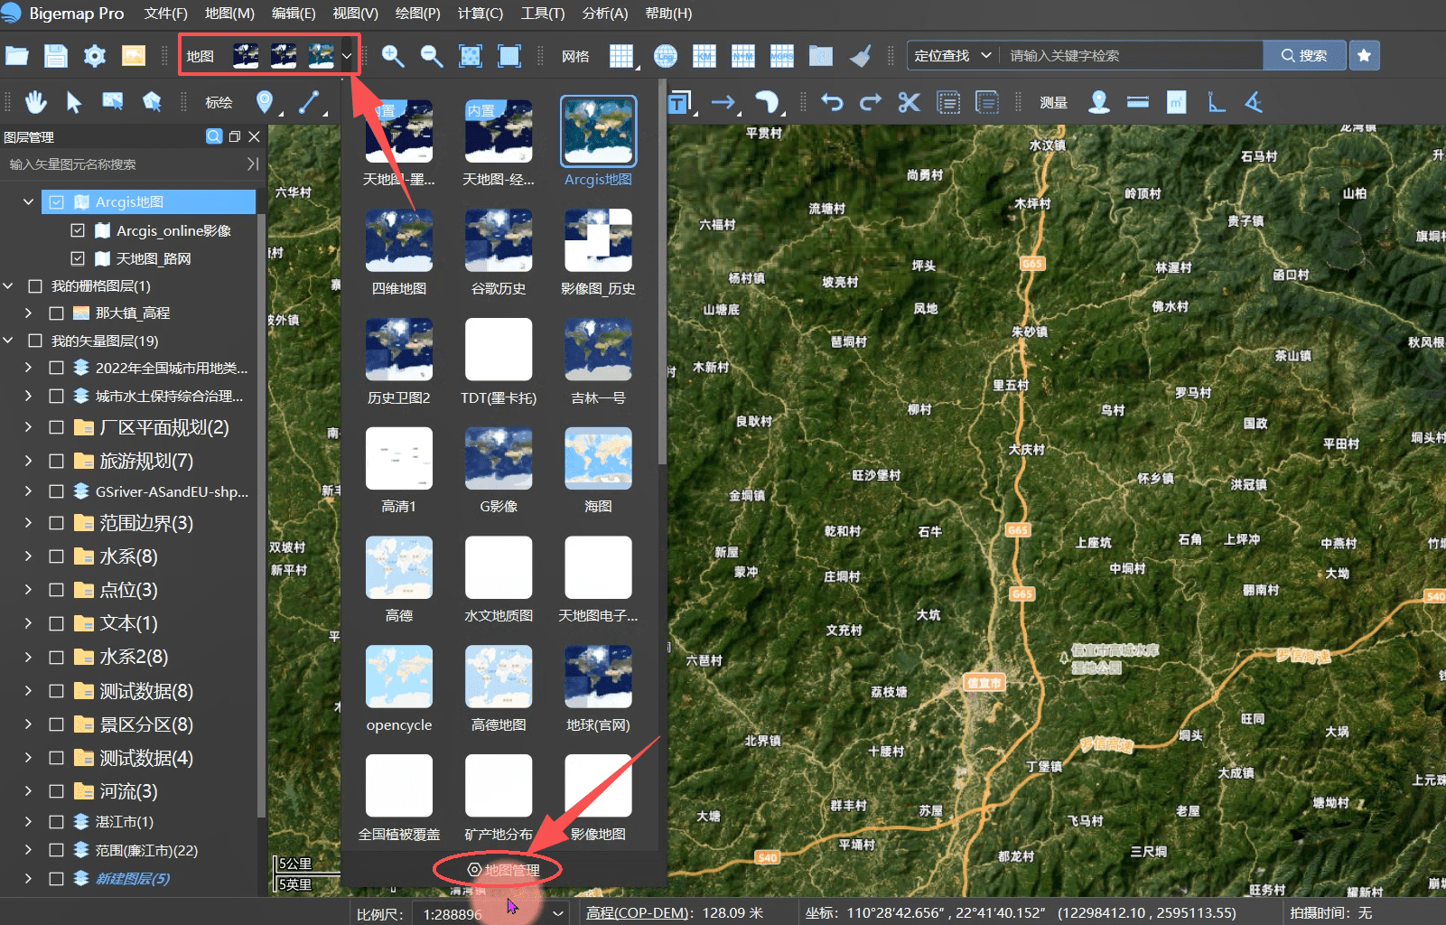
Task: Open file folder icon in toolbar
Action: point(17,56)
